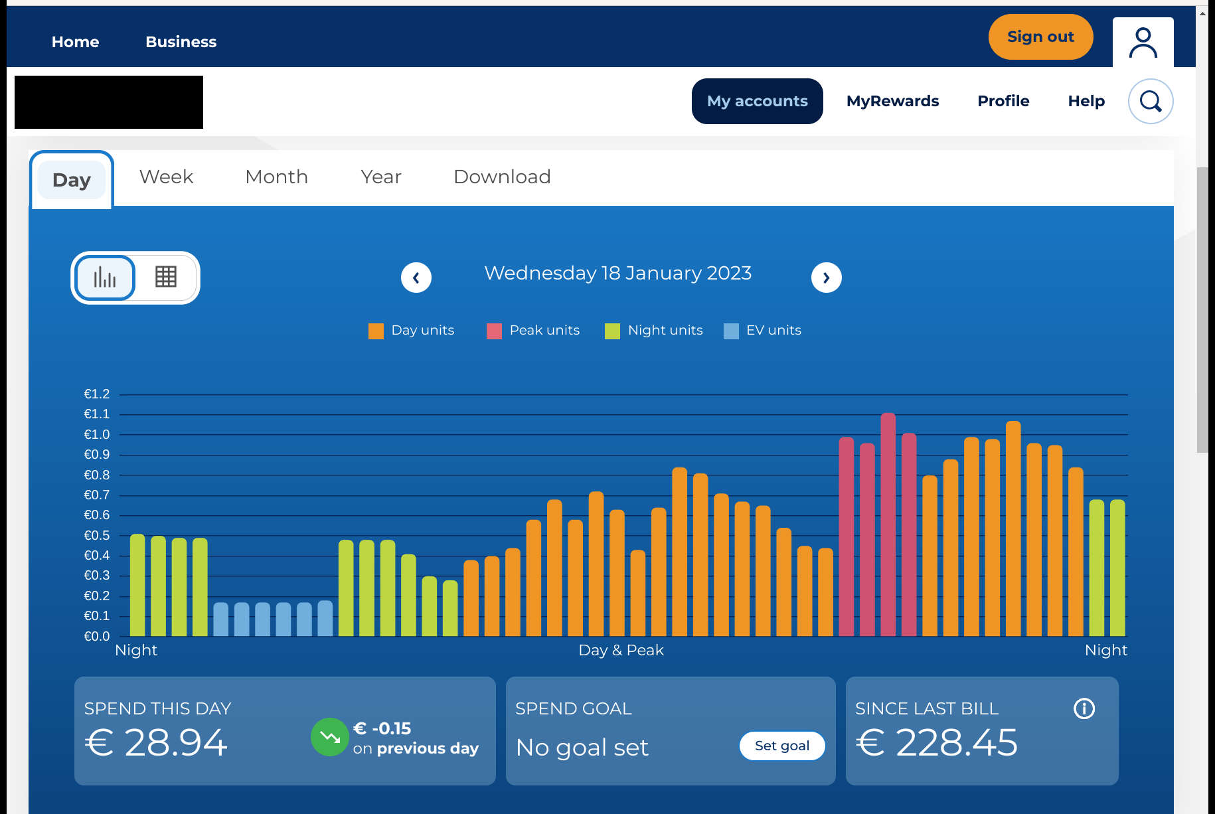Click the No goal set text
Viewport: 1215px width, 814px height.
[582, 748]
